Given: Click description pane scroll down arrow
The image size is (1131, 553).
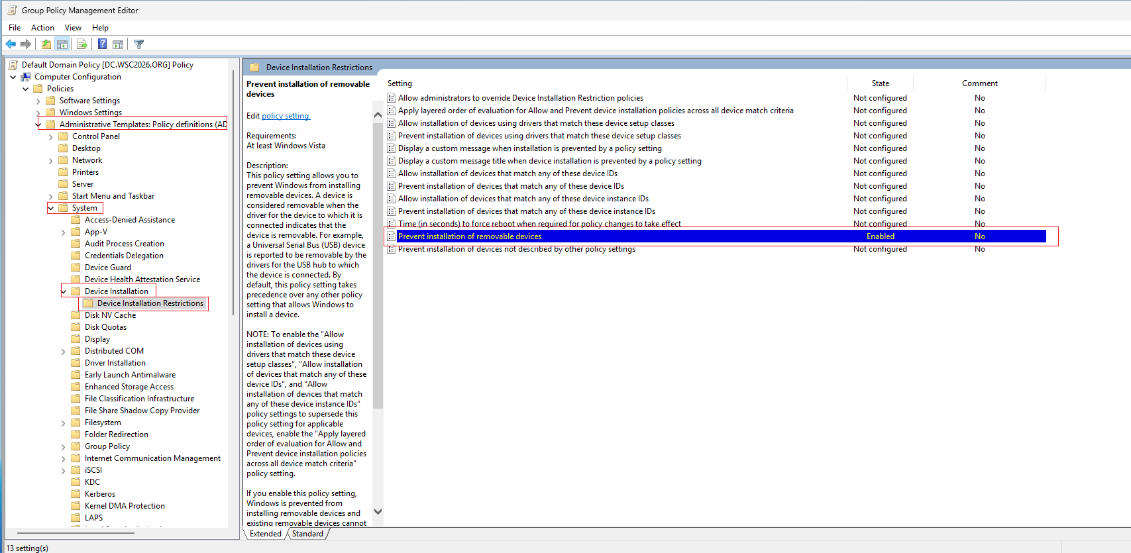Looking at the screenshot, I should [378, 511].
